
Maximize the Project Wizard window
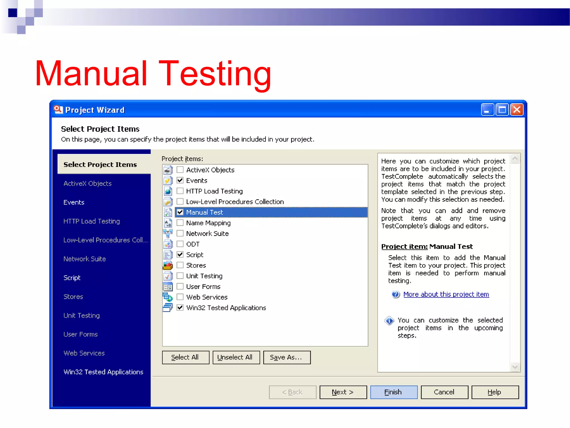pyautogui.click(x=502, y=110)
